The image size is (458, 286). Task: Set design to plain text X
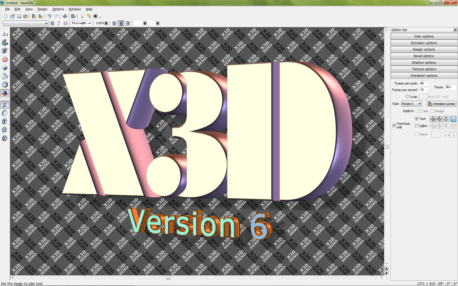tap(5, 105)
